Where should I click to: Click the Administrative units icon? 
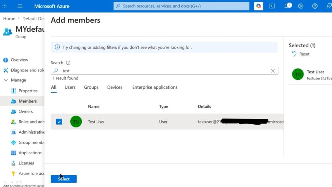click(13, 132)
